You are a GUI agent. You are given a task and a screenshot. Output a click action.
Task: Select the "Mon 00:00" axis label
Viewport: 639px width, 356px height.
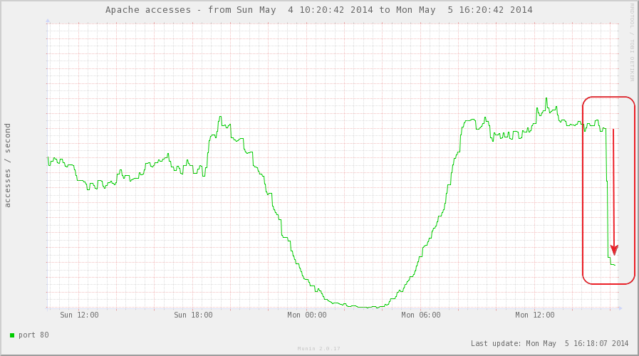[307, 315]
